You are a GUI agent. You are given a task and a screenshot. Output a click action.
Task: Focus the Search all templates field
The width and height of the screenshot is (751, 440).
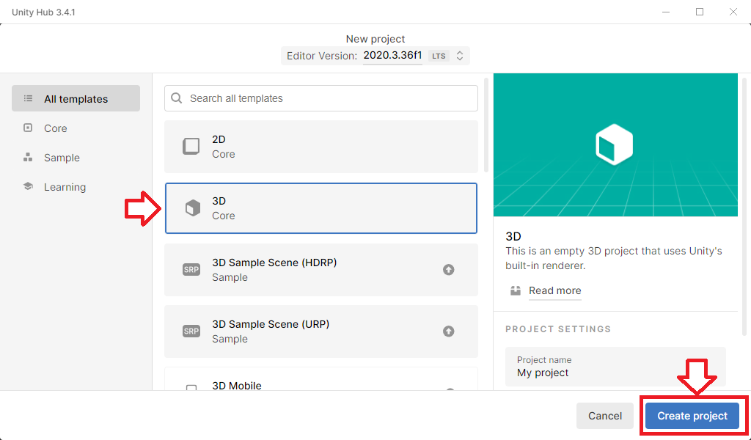click(x=321, y=98)
